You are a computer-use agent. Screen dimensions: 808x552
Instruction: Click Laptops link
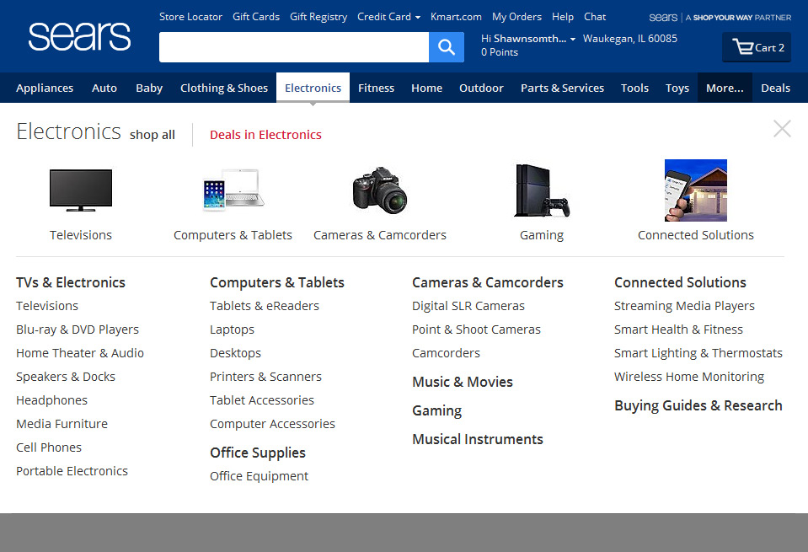click(x=232, y=330)
